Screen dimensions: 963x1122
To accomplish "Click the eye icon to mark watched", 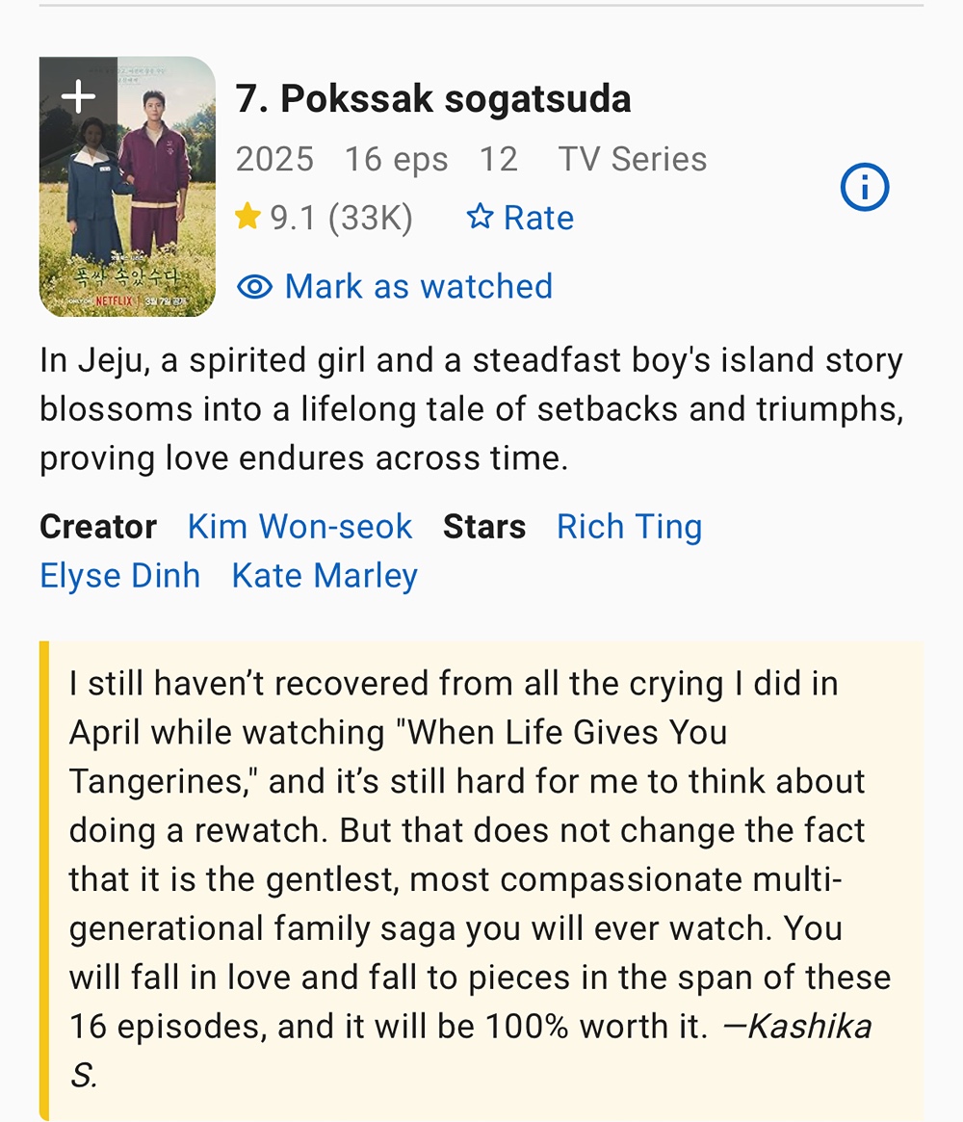I will click(254, 287).
